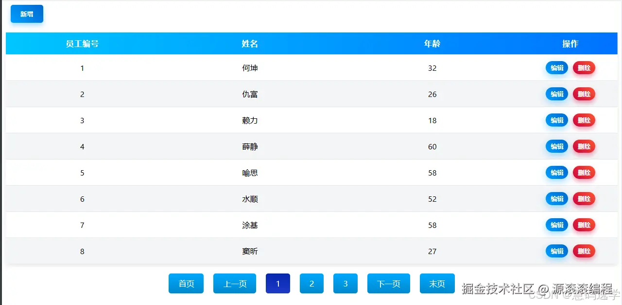The height and width of the screenshot is (305, 622).
Task: Delete the last row employee 窦昕
Action: coord(584,251)
